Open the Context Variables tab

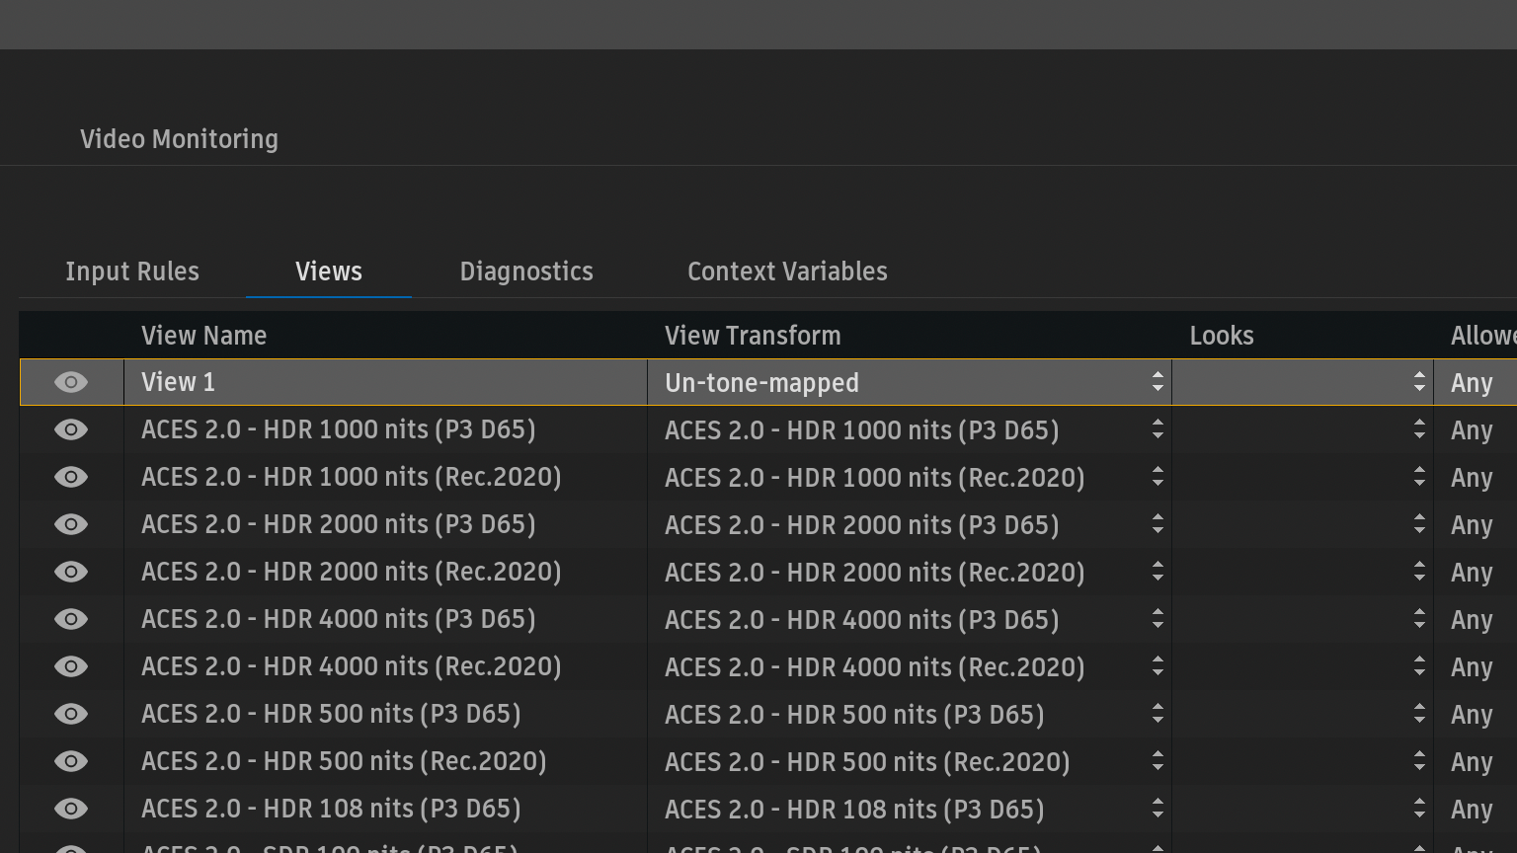(787, 271)
